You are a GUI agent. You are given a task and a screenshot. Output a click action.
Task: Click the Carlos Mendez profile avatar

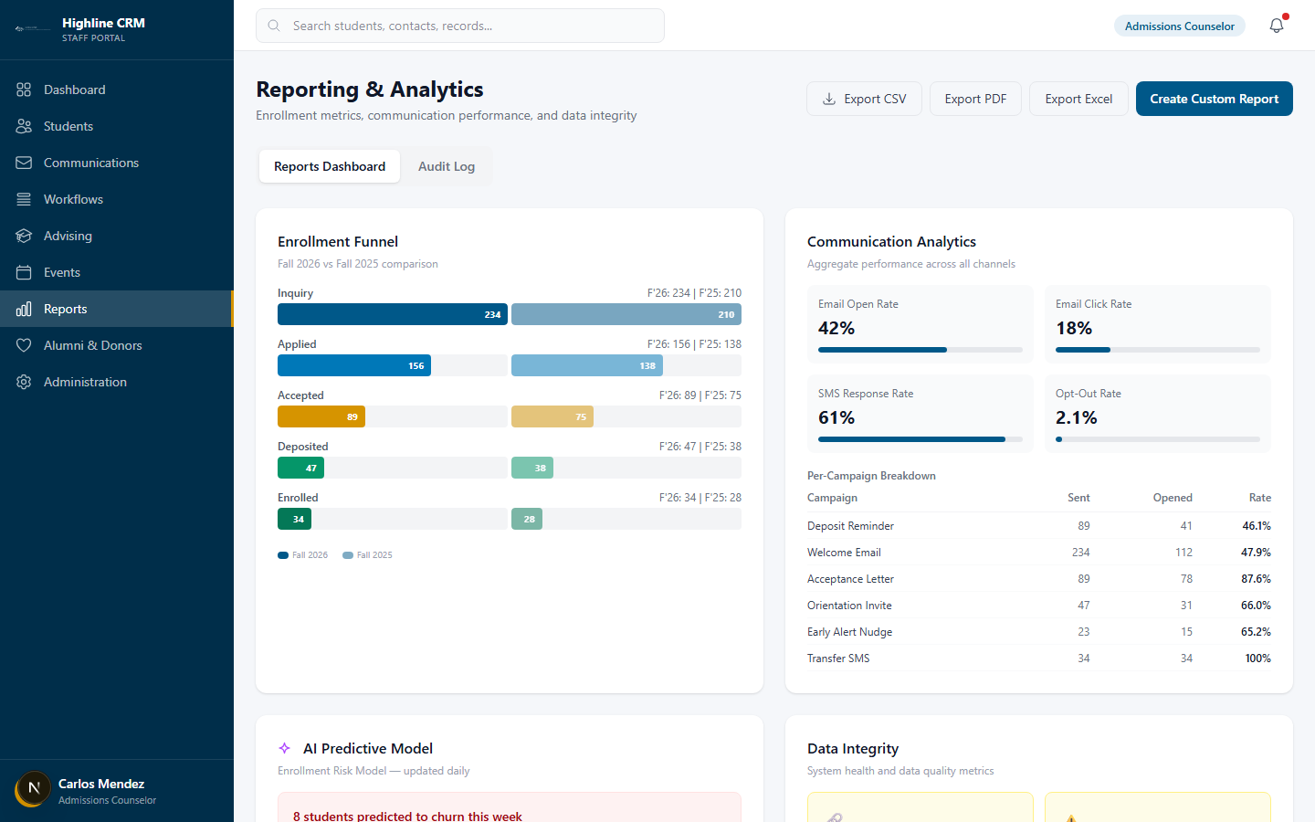(32, 789)
